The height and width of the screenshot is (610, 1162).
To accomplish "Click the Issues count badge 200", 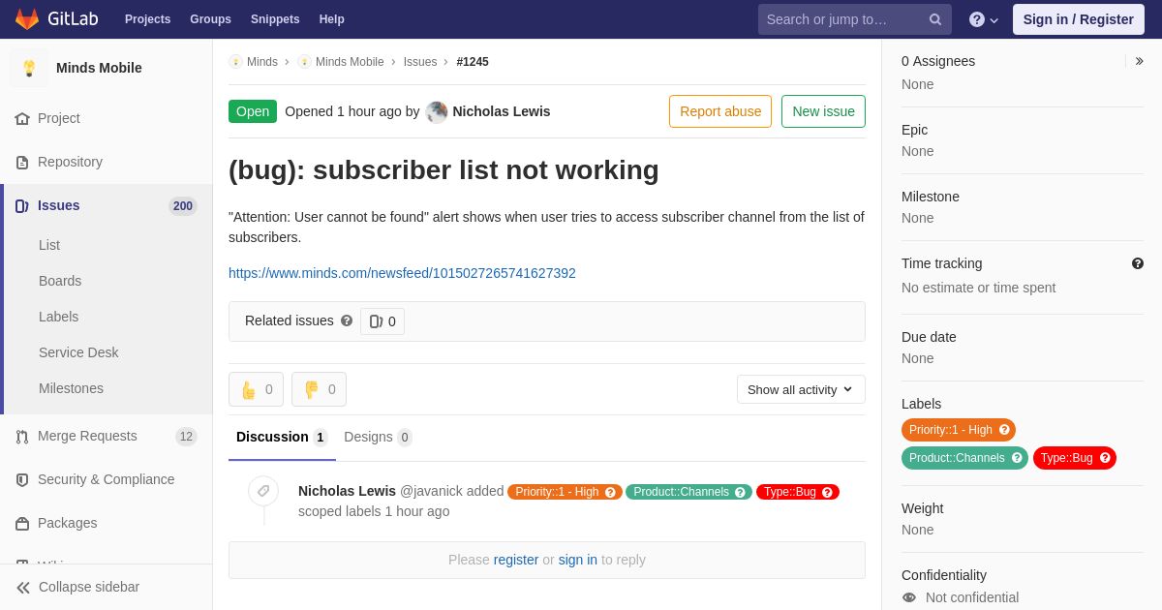I will 183,206.
